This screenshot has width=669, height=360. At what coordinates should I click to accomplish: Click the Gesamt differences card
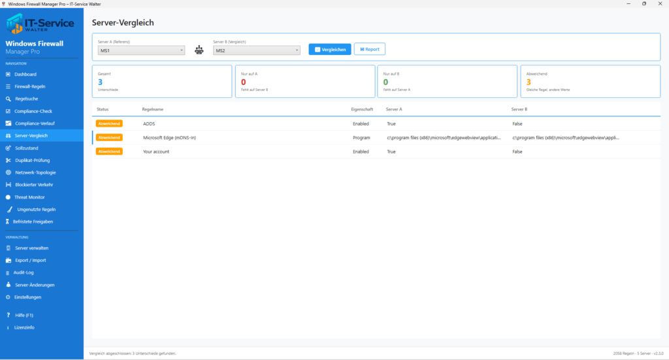162,82
